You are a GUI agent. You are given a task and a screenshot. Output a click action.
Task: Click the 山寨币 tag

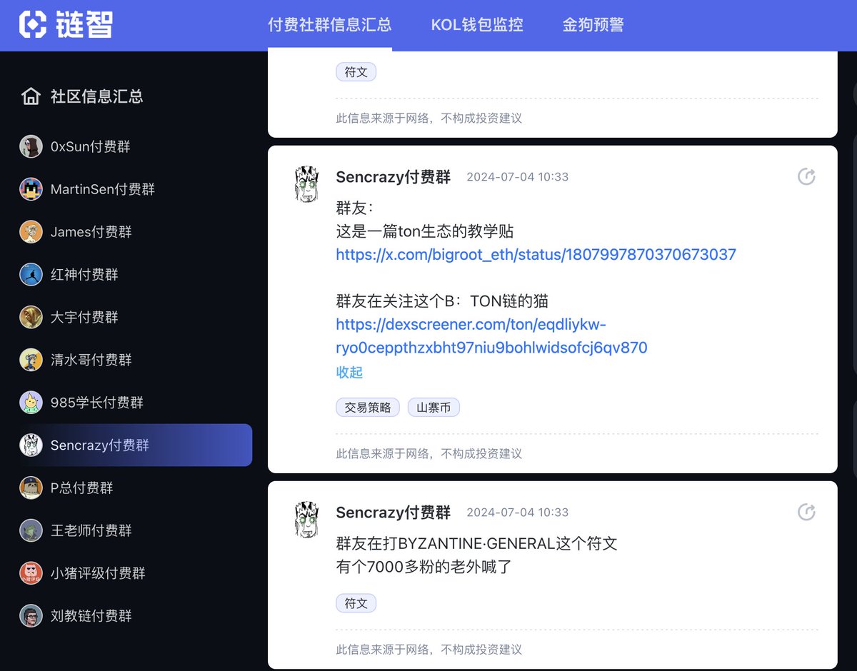pyautogui.click(x=433, y=407)
